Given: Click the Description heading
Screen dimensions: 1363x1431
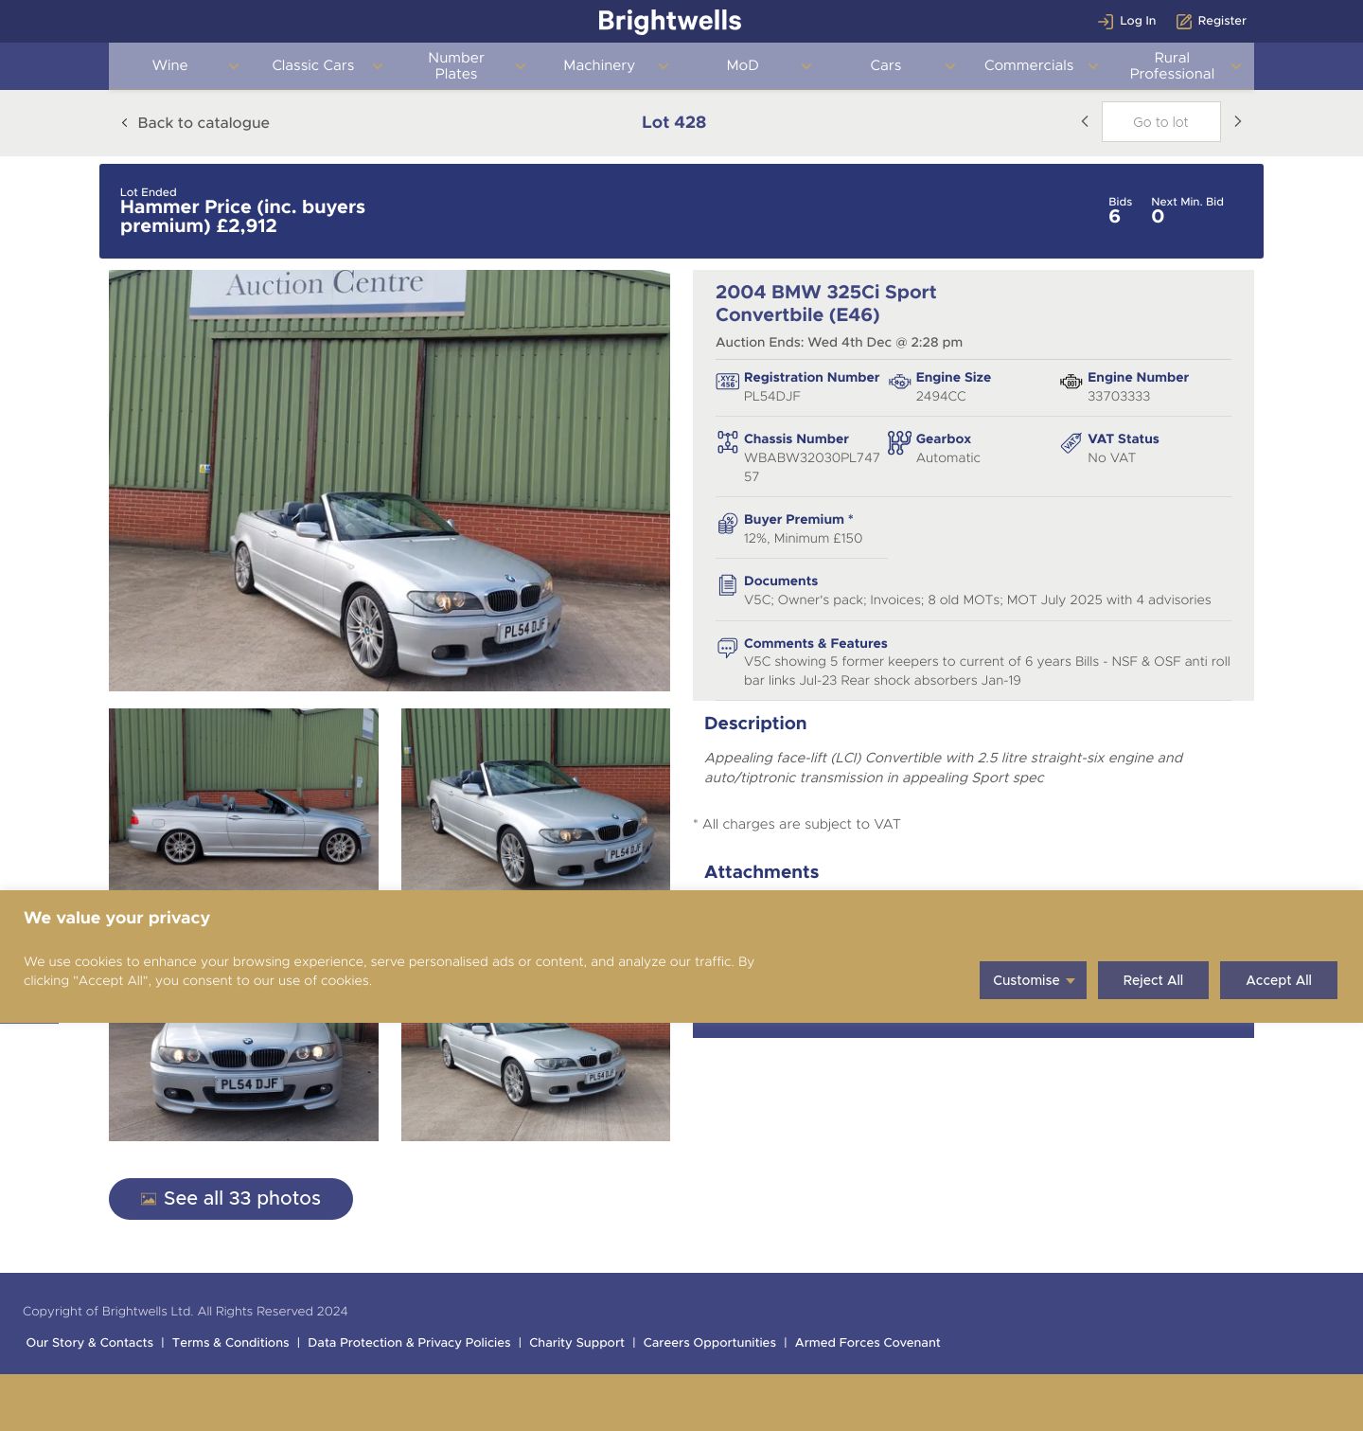Looking at the screenshot, I should coord(755,724).
